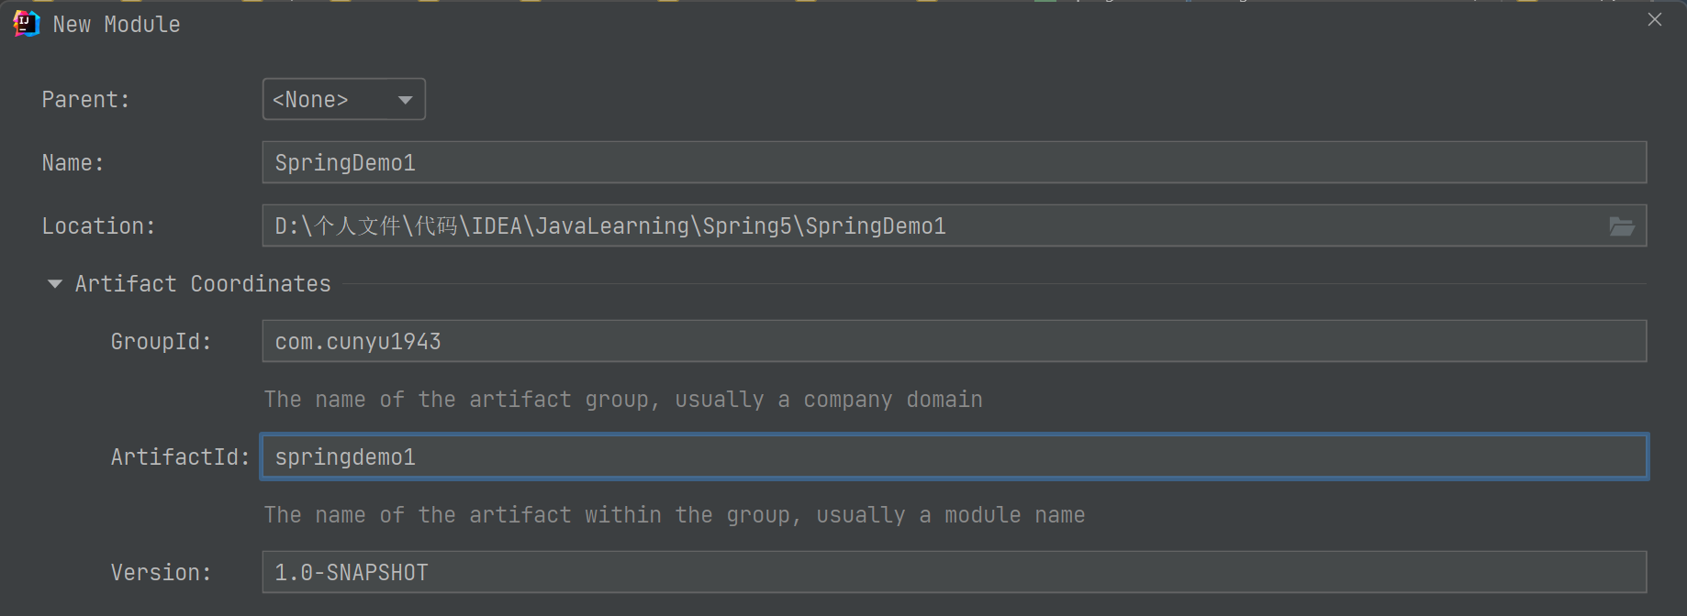The height and width of the screenshot is (616, 1687).
Task: Click the Name label
Action: point(73,163)
